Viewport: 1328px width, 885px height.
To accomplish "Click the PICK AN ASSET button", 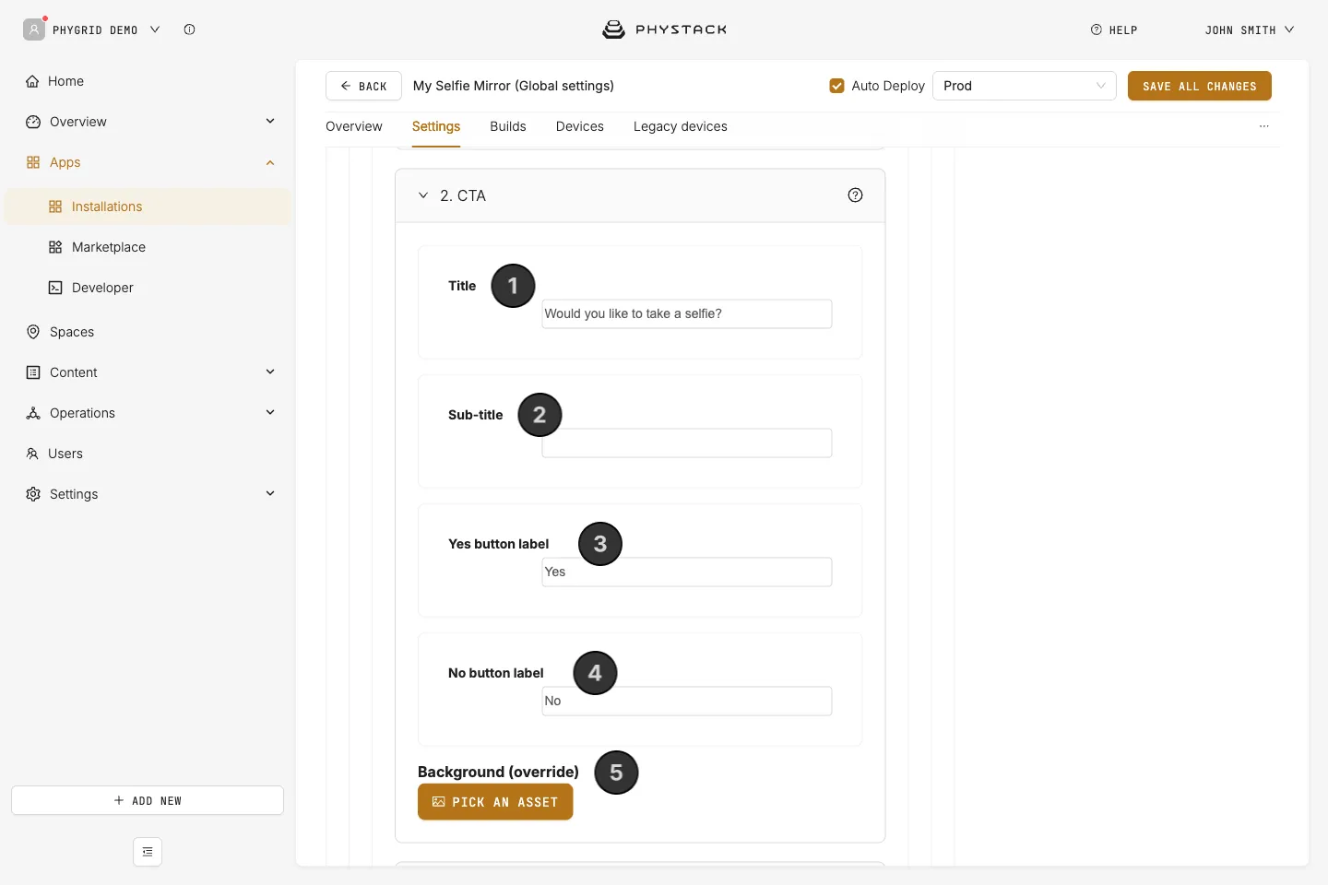I will tap(495, 802).
